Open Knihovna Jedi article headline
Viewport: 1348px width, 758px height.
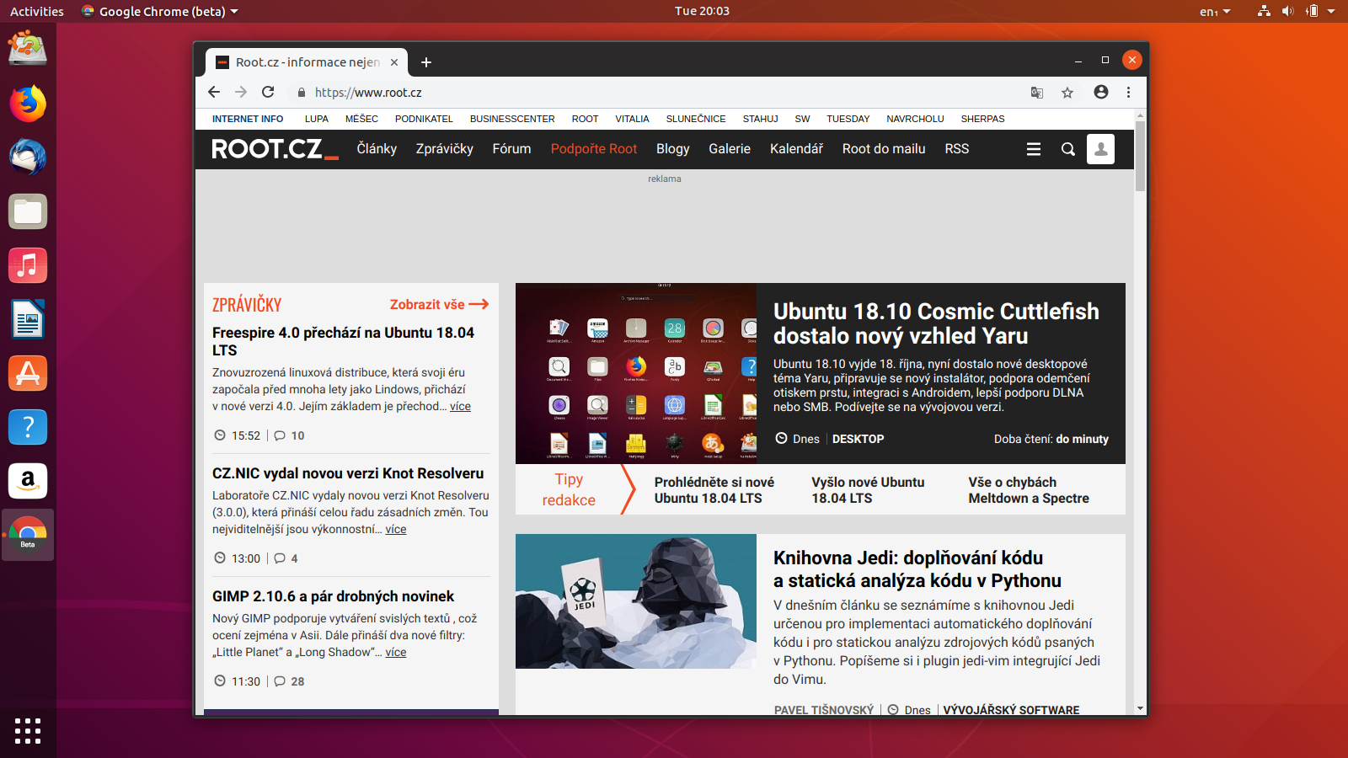[x=917, y=569]
